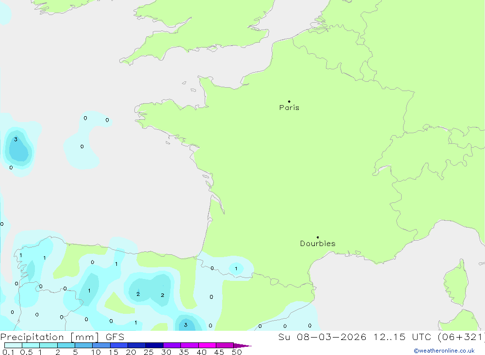The height and width of the screenshot is (355, 485).
Task: Click the lightest cyan 0.1 legend swatch
Action: pyautogui.click(x=13, y=345)
